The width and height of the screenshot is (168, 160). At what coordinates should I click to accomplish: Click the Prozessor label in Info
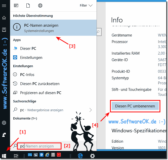119,42
